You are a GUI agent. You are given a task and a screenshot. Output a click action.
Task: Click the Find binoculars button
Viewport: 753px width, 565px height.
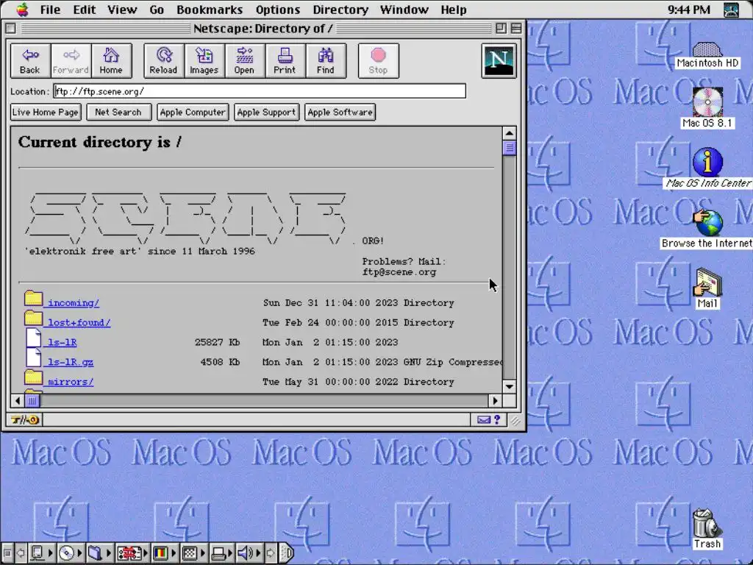point(325,60)
